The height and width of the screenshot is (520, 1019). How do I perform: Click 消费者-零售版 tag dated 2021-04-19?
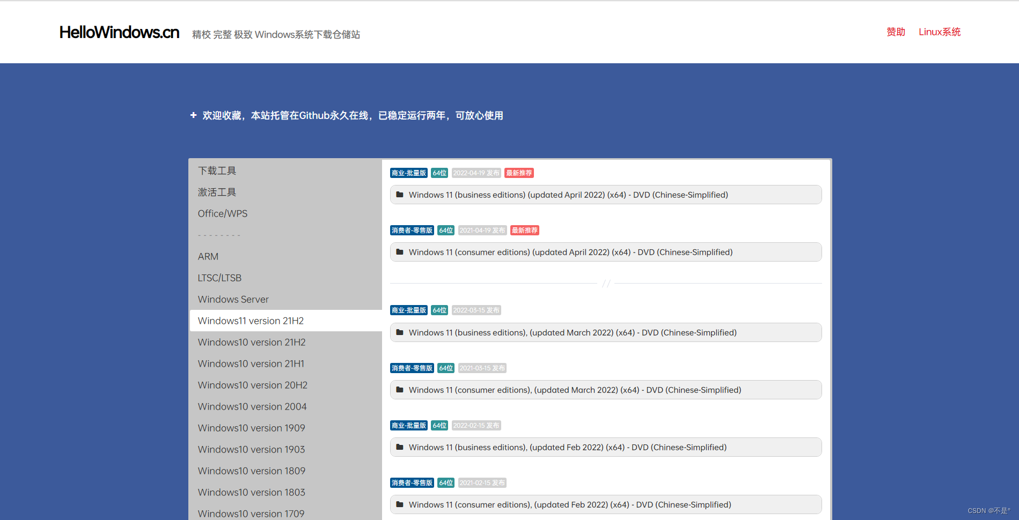coord(412,231)
